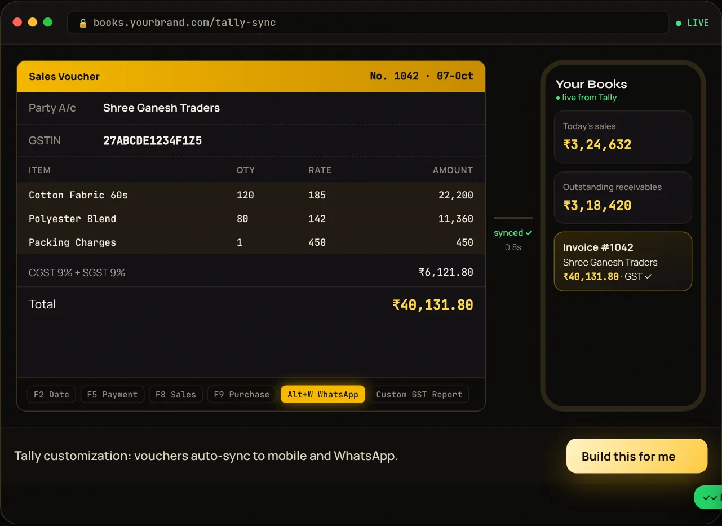
Task: Click the rate 142 for Polyester Blend
Action: click(317, 219)
